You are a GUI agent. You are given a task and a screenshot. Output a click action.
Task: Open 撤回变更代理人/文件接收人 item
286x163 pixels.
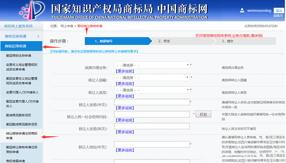tap(22, 104)
